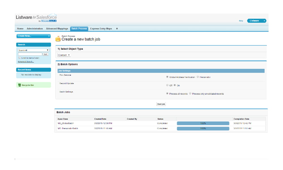This screenshot has height=170, width=283.
Task: Open the Advanced Mappings tab
Action: (57, 29)
